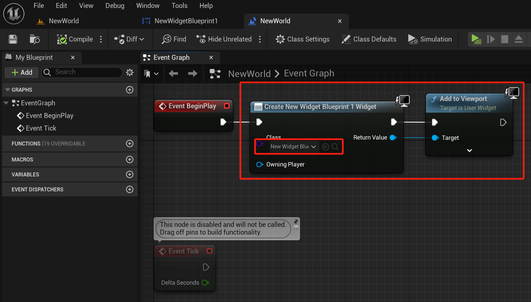
Task: Navigate forward in graph history
Action: (x=193, y=73)
